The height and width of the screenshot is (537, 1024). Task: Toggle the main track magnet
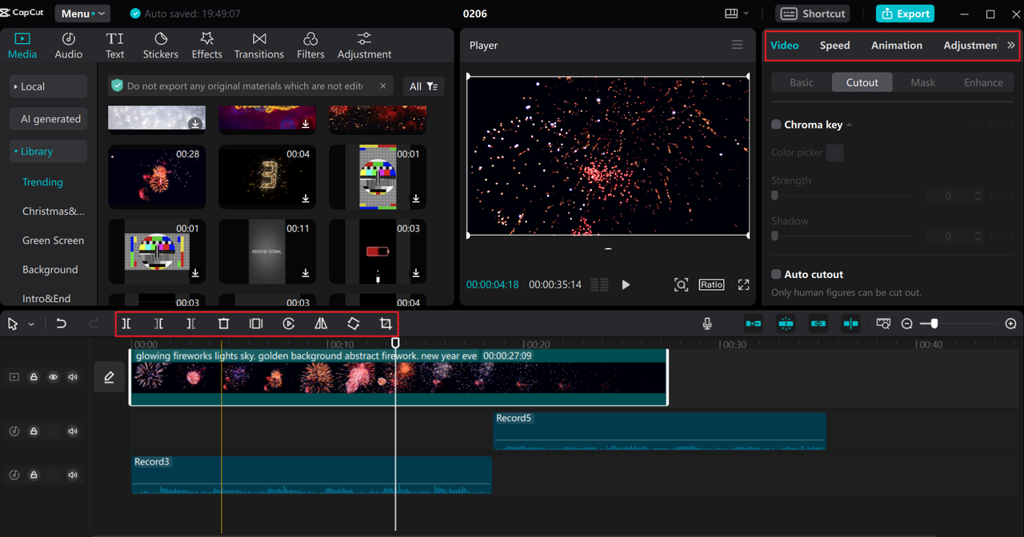754,324
